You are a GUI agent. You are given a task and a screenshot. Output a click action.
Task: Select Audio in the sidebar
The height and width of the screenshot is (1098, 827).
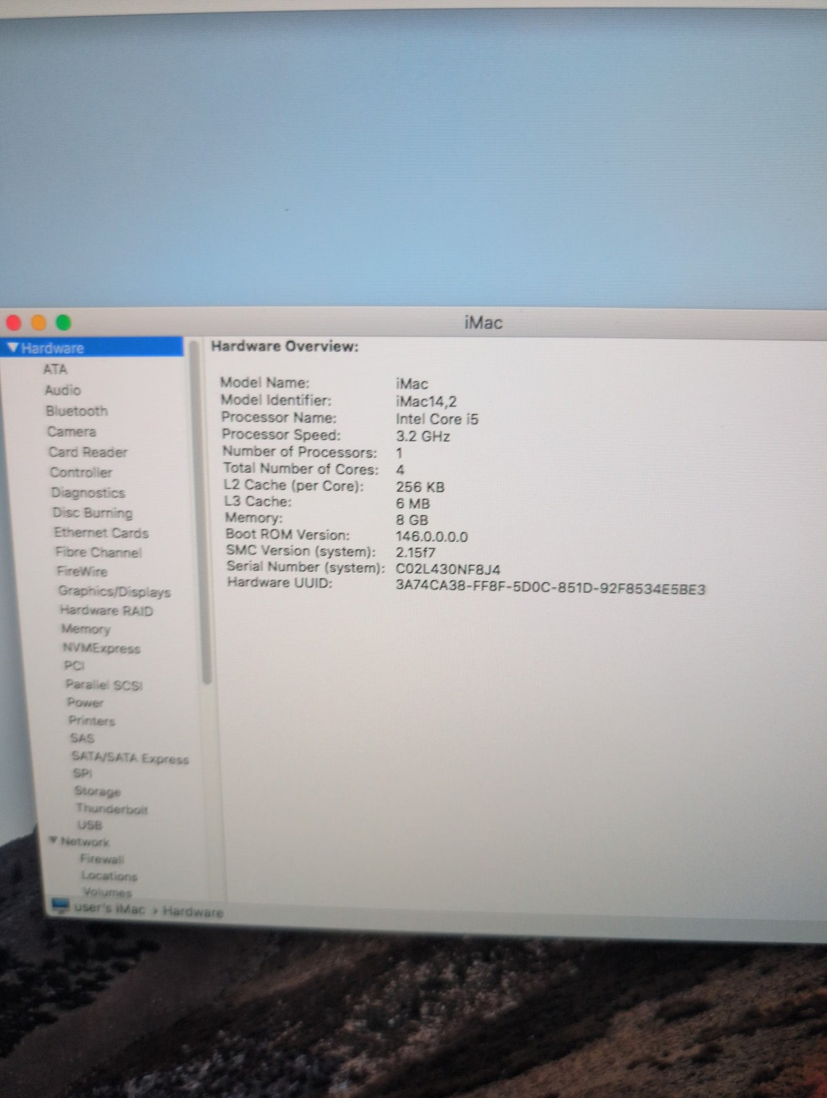[63, 390]
